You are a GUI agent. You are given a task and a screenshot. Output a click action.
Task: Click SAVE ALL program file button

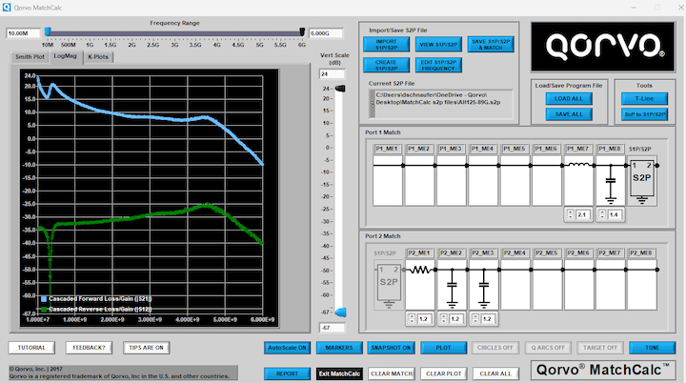(x=569, y=114)
